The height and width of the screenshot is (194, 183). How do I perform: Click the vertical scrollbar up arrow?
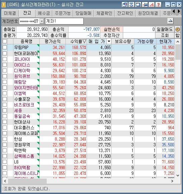178,42
